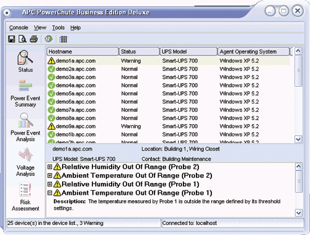Viewport: 310px width, 235px height.
Task: Open the Power Event Analysis view
Action: click(25, 127)
